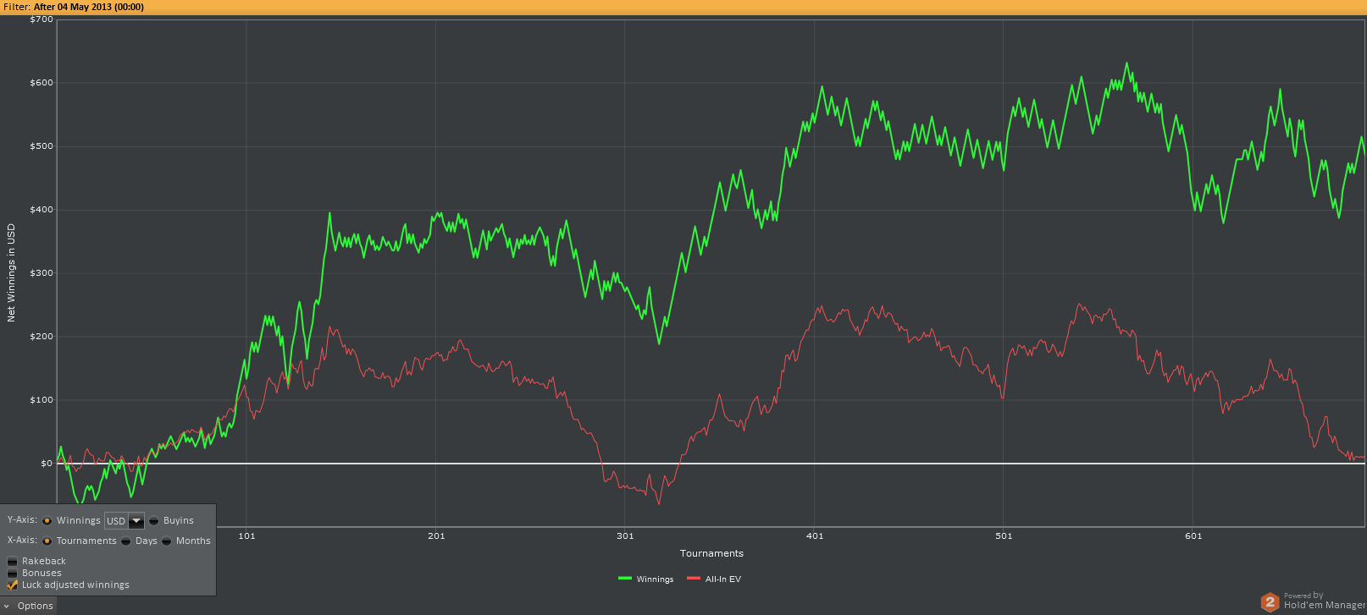Click the Winnings legend label
The width and height of the screenshot is (1367, 615).
click(x=655, y=579)
